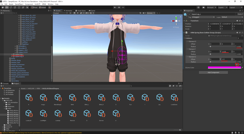Expand Shoulder_L in Hierarchy
This screenshot has width=244, height=134.
pos(15,46)
